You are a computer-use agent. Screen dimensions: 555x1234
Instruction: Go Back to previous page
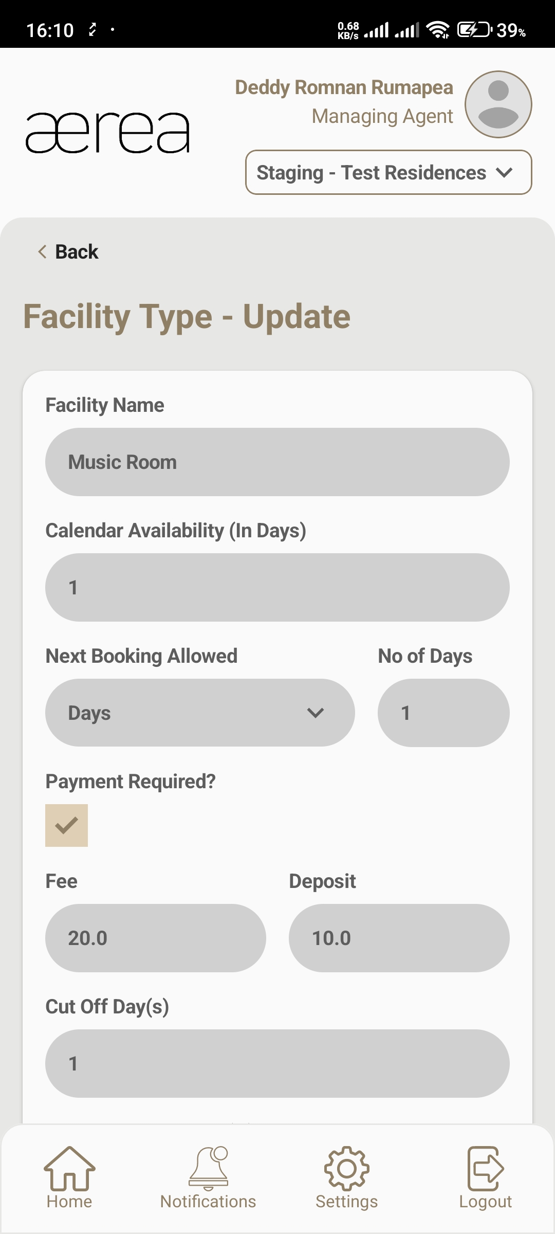coord(68,252)
